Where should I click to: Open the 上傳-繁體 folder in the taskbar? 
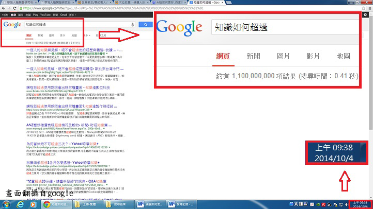pyautogui.click(x=87, y=204)
